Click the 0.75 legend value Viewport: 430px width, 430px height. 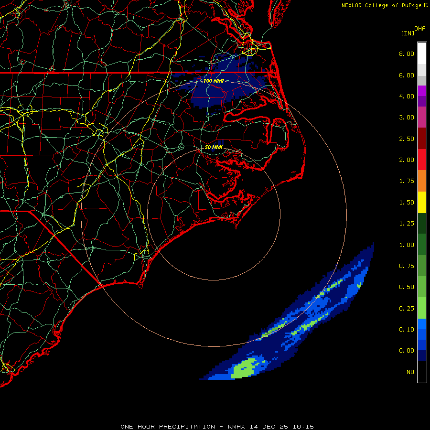pyautogui.click(x=407, y=266)
